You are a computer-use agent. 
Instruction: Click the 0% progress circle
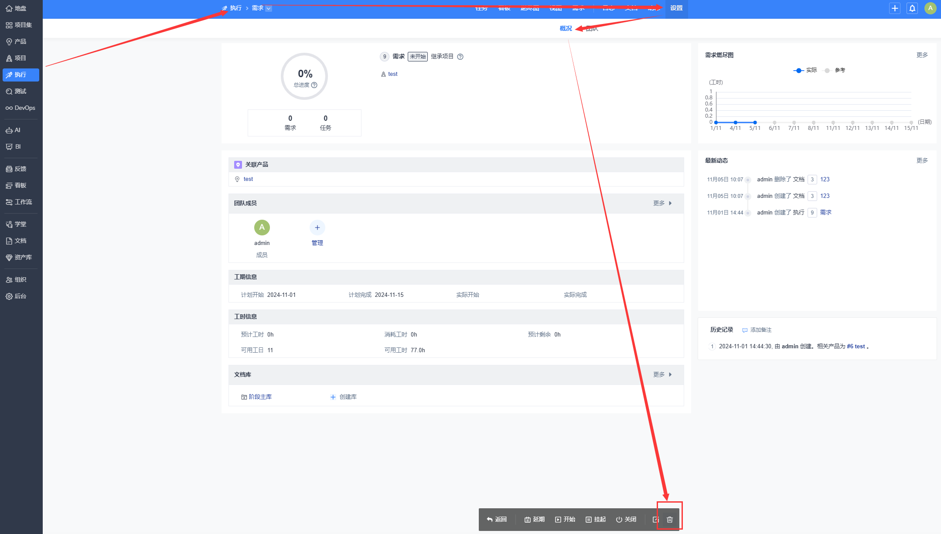(304, 76)
